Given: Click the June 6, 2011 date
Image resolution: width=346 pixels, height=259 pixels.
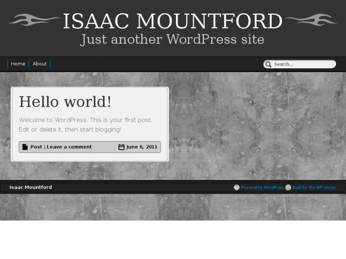Looking at the screenshot, I should 142,147.
